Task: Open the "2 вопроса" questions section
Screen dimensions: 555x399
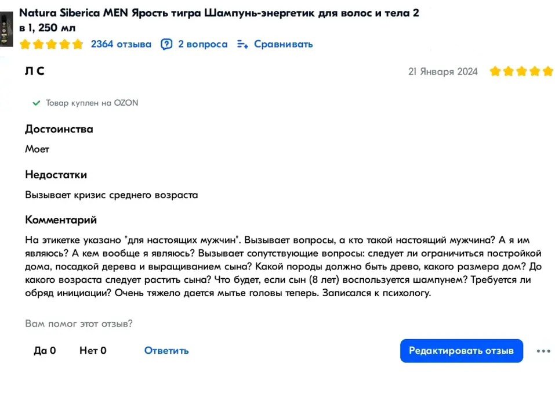Action: point(203,44)
